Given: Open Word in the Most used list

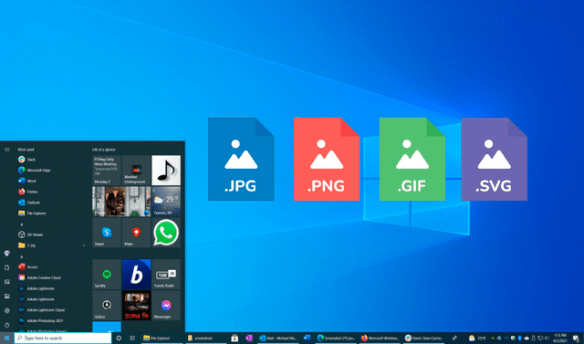Looking at the screenshot, I should click(x=27, y=181).
